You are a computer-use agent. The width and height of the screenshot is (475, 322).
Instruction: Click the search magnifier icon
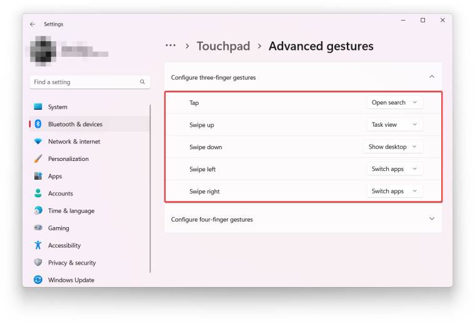click(142, 82)
